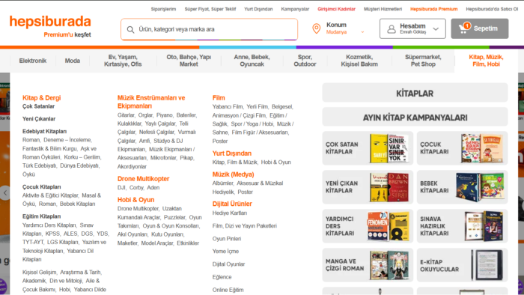
Task: Click Hediye Kartları link
Action: point(230,213)
